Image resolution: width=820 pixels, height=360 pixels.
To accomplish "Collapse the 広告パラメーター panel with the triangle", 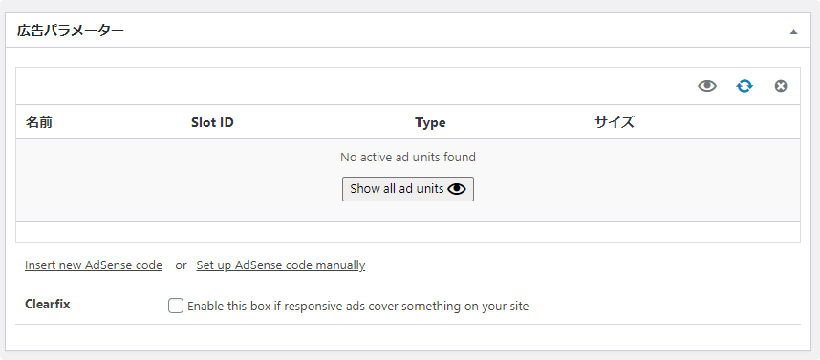I will (x=793, y=32).
